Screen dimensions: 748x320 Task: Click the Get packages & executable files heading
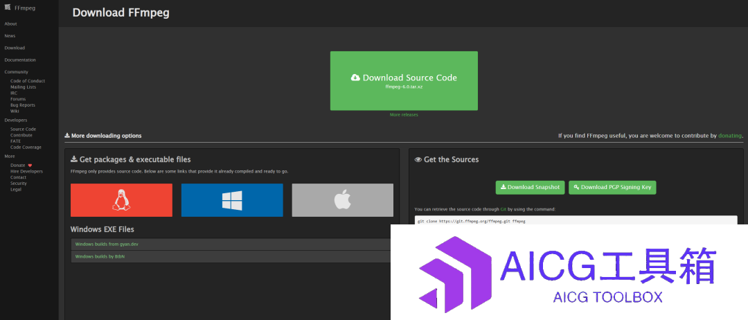tap(131, 160)
